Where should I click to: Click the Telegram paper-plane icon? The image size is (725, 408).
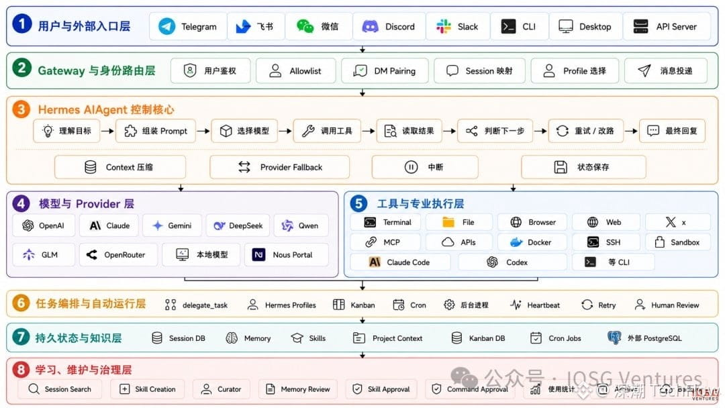(166, 26)
